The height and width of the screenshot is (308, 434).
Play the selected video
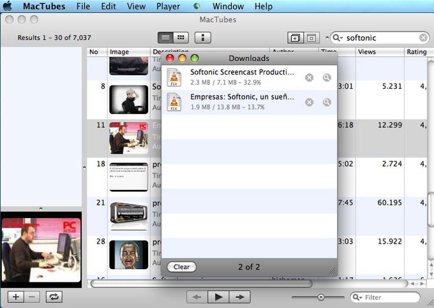coord(218,297)
